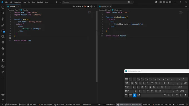189x106 pixels.
Task: Open More Actions for left editor group
Action: click(x=94, y=6)
